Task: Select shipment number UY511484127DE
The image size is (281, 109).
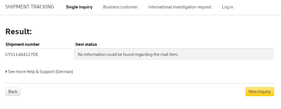Action: coord(22,54)
